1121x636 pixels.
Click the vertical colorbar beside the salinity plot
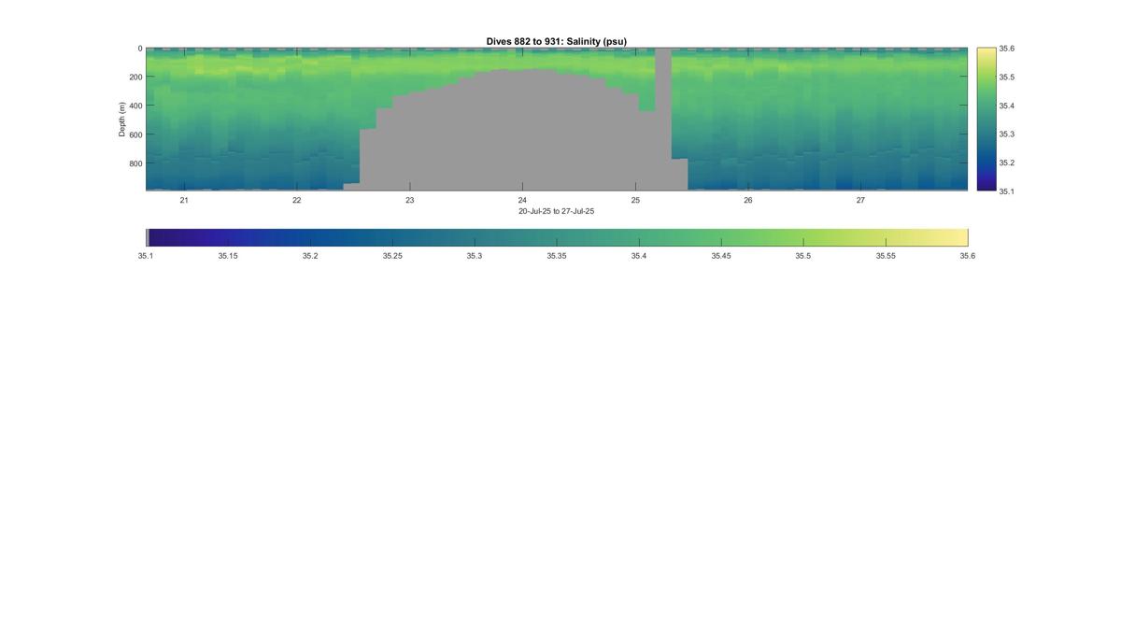pyautogui.click(x=986, y=120)
